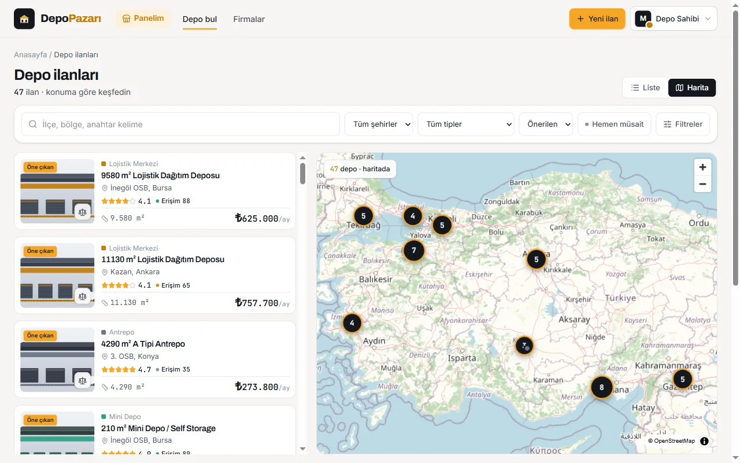Click the M avatar icon for Depo Sahibi
The height and width of the screenshot is (463, 740).
click(643, 19)
